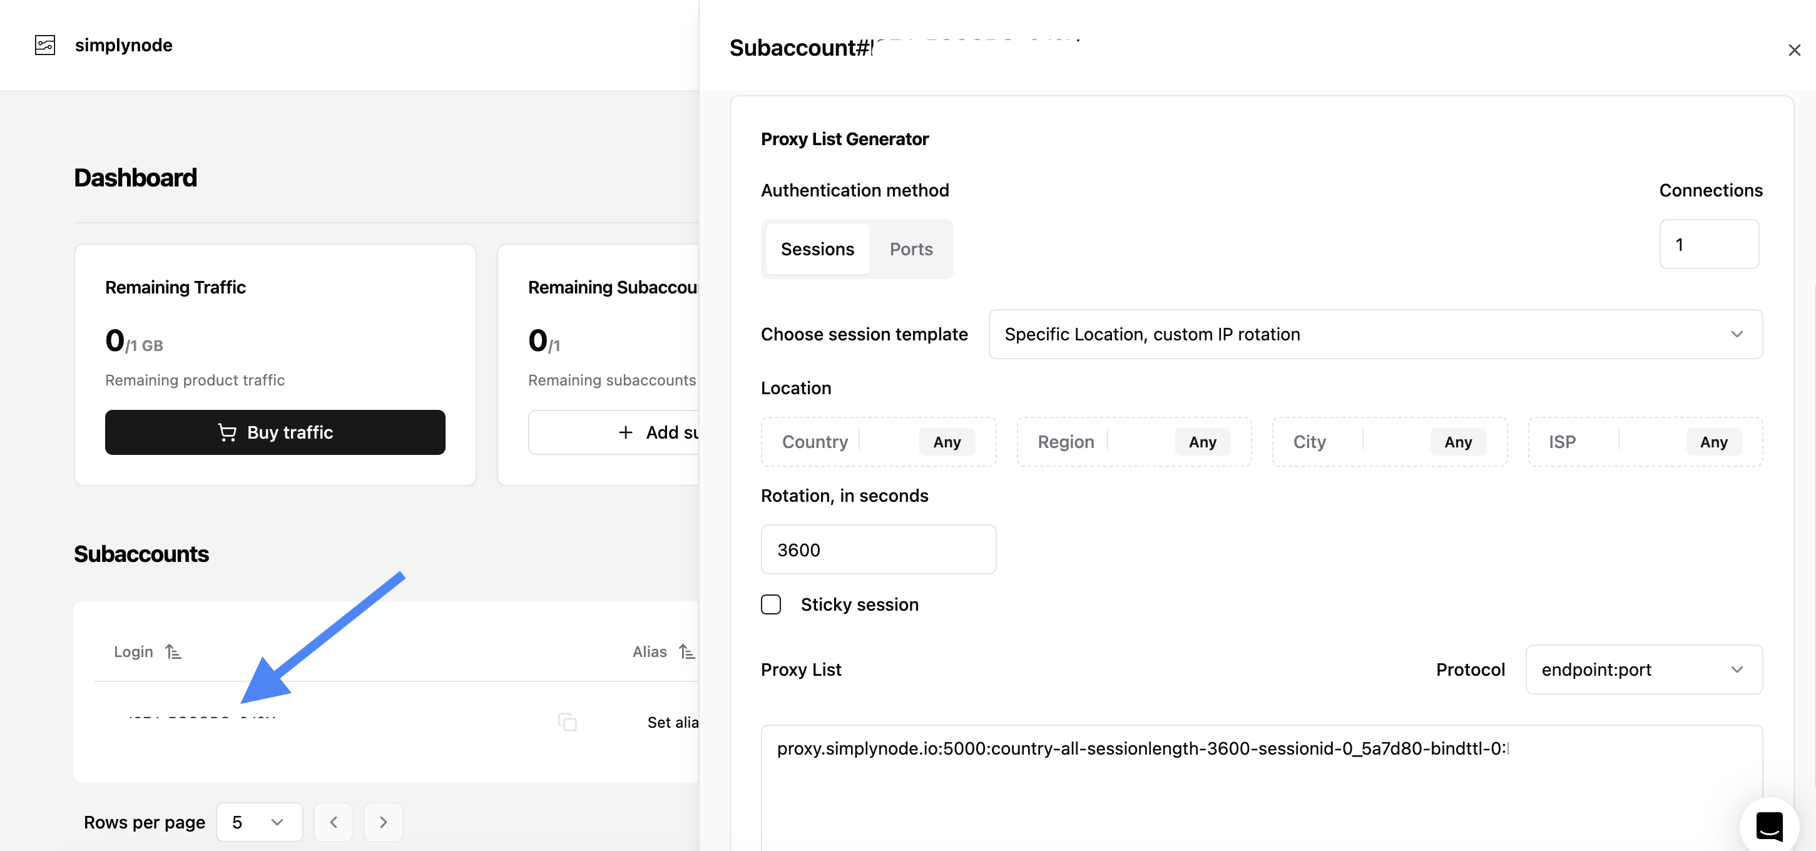Click the Buy traffic button
Image resolution: width=1816 pixels, height=851 pixels.
tap(275, 432)
